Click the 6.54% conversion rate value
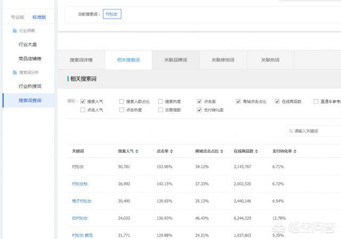The image size is (341, 239). (x=278, y=201)
